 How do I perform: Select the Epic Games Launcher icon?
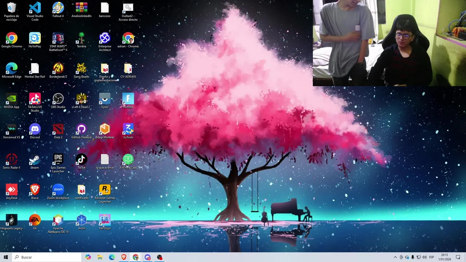[x=58, y=159]
